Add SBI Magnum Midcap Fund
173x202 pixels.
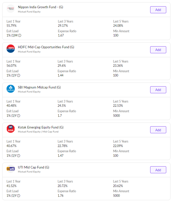point(158,90)
